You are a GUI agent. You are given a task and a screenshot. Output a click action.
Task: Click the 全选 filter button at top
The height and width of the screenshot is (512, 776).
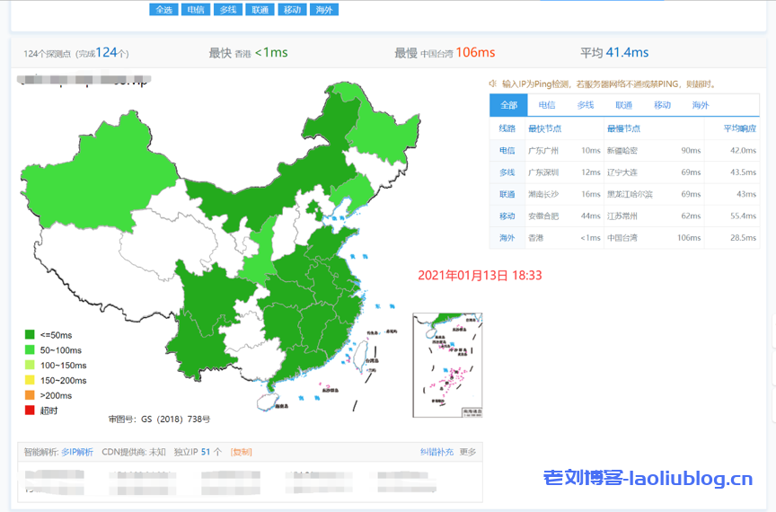[x=163, y=10]
